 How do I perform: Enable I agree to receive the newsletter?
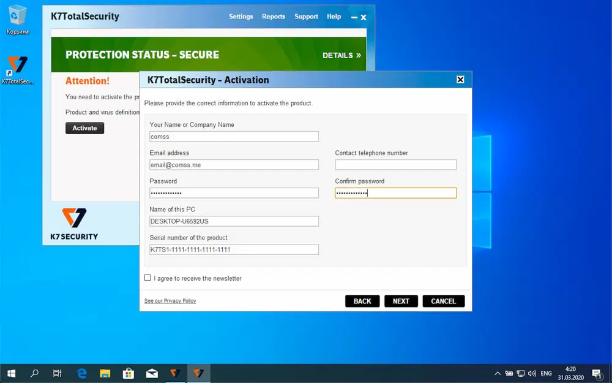point(147,278)
